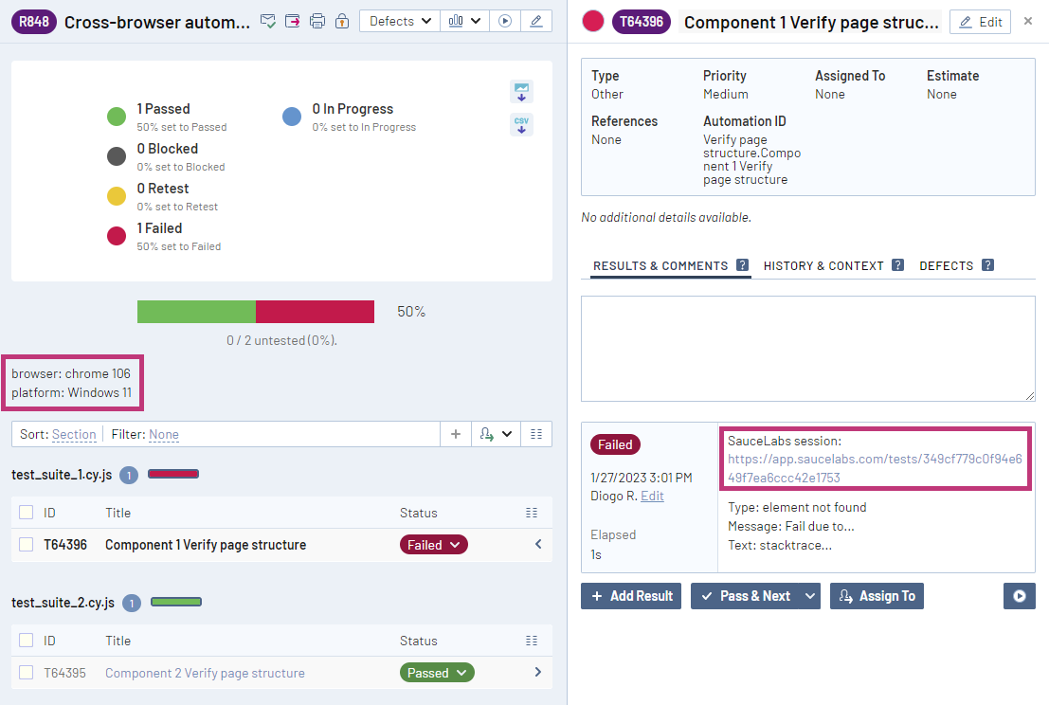Click the print icon in run header
Screen dimensions: 1049x705
point(317,21)
